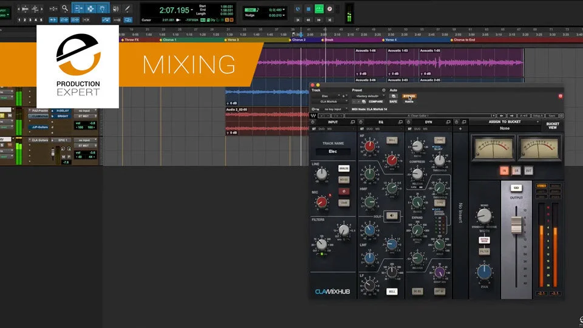Click the Waves logo icon
Image resolution: width=583 pixels, height=328 pixels.
coord(313,115)
